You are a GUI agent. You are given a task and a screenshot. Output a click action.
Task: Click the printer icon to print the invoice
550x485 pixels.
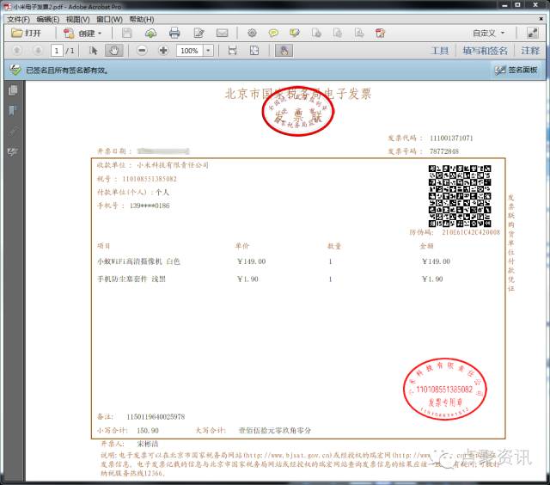174,33
